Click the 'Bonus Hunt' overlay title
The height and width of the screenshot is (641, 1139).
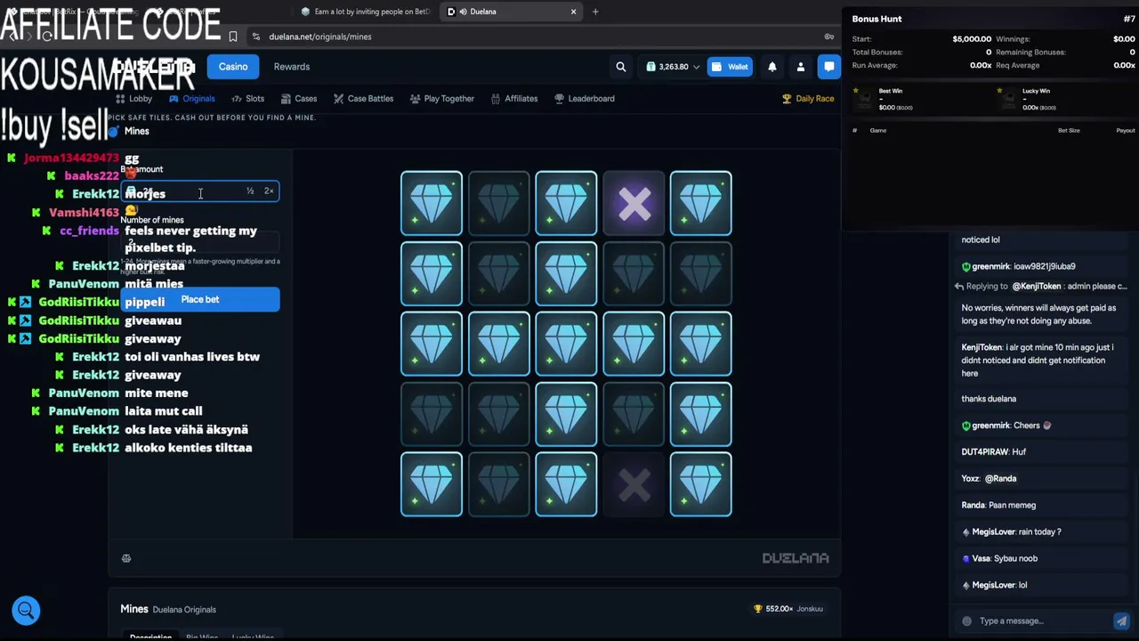[876, 19]
